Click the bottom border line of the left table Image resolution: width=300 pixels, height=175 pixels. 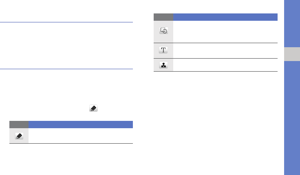(x=71, y=143)
